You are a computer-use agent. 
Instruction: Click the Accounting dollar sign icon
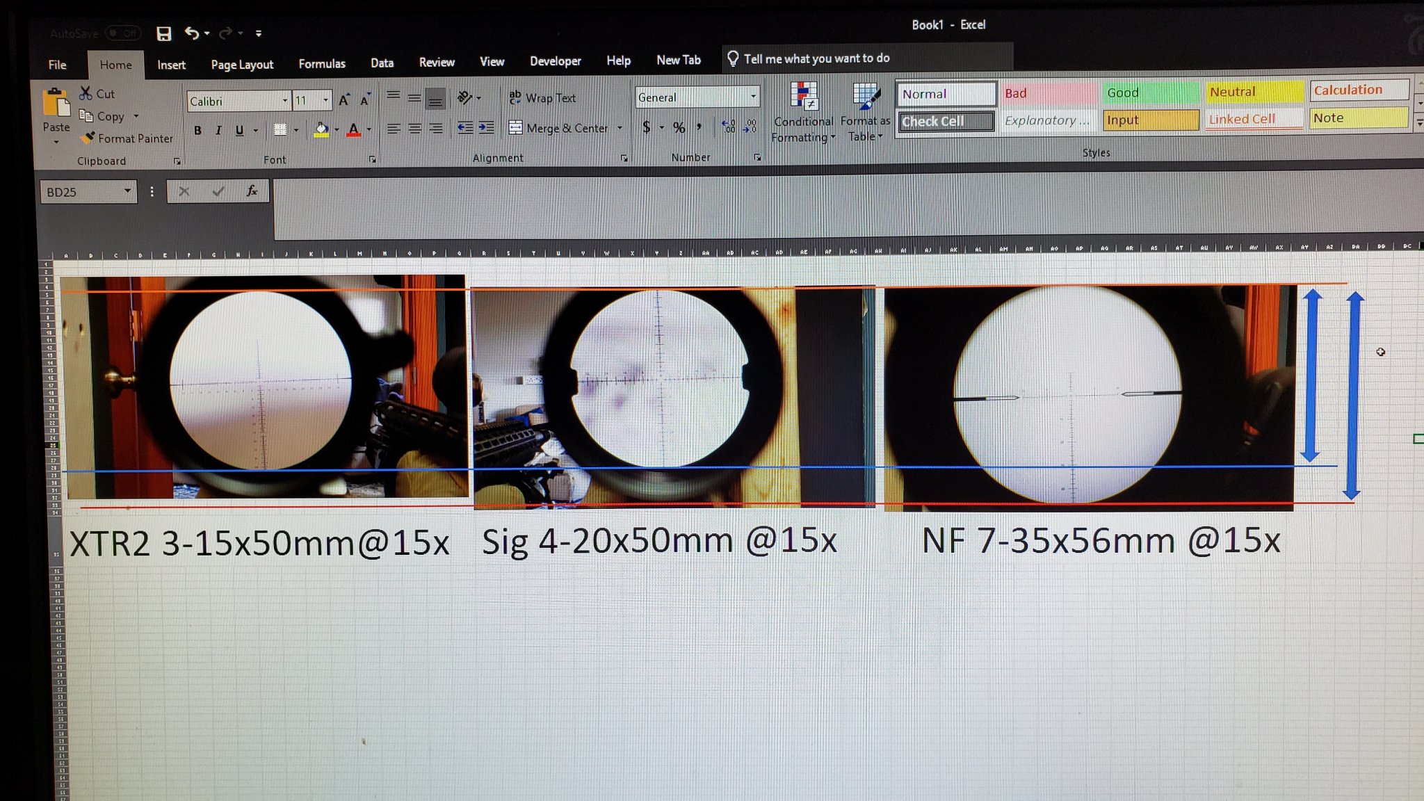[647, 127]
